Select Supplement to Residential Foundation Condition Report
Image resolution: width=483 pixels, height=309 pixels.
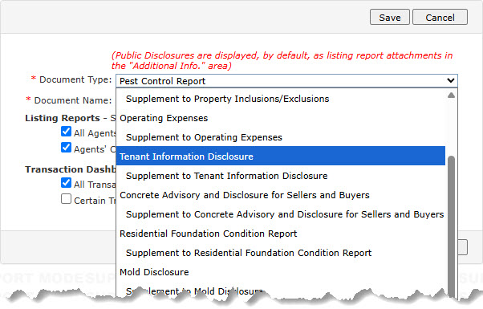281,253
